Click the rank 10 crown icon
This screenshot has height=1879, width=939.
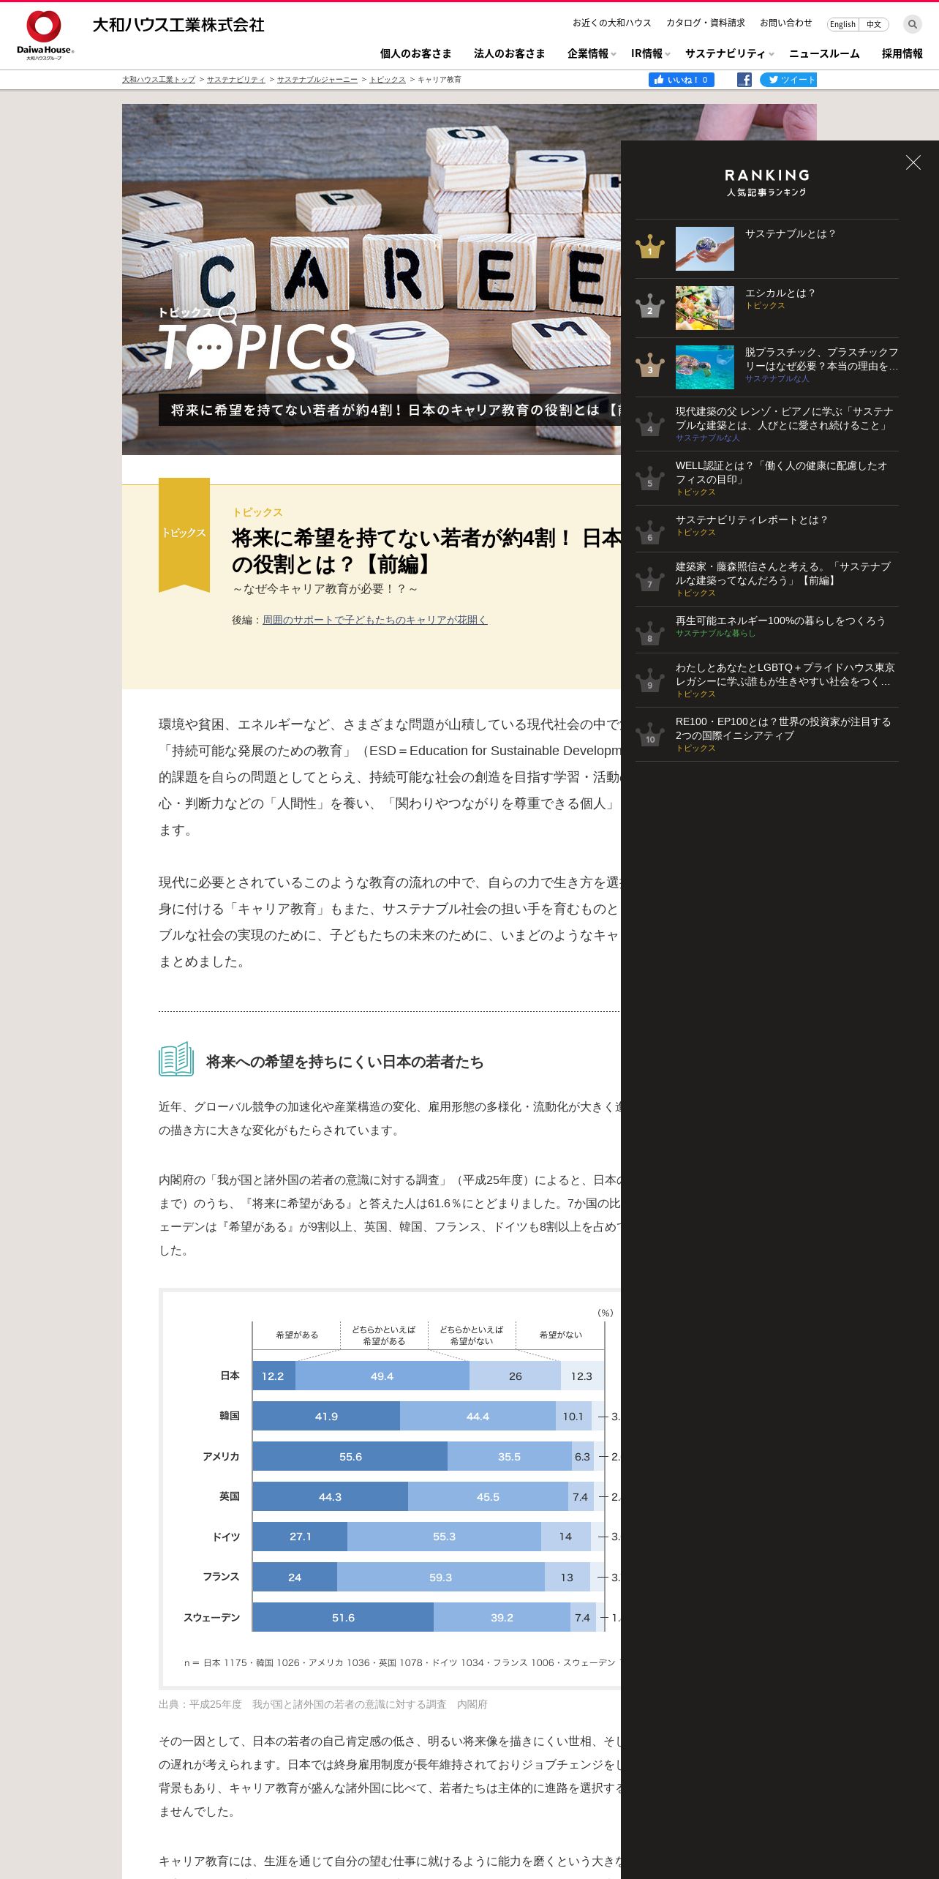[x=649, y=735]
